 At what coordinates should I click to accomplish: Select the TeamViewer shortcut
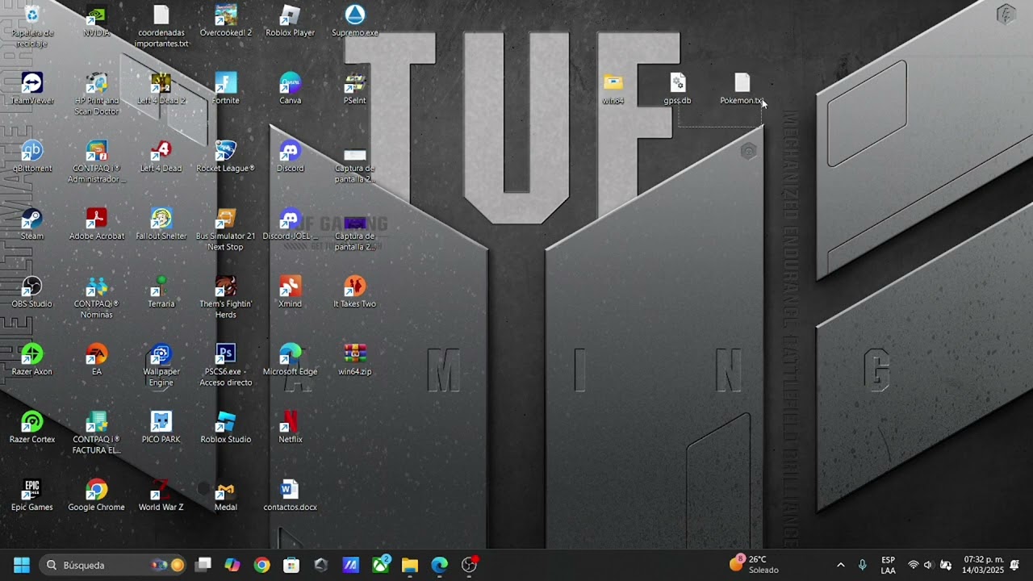pyautogui.click(x=32, y=89)
